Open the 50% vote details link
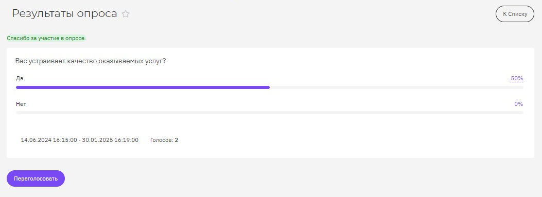Viewport: 542px width, 197px height. 517,79
